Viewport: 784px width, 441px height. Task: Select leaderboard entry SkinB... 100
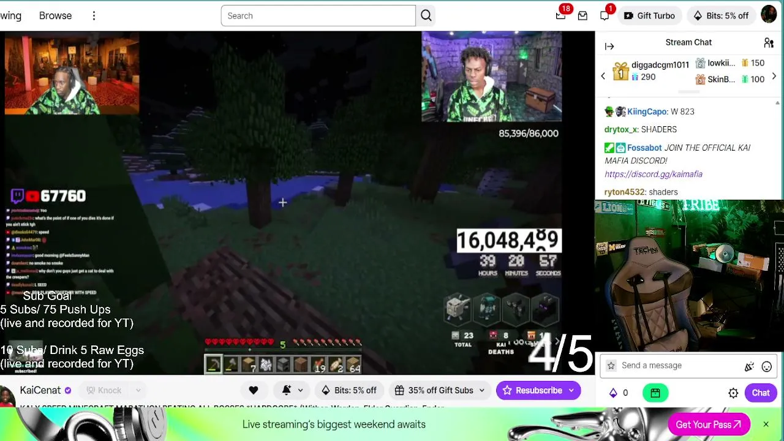[x=730, y=79]
